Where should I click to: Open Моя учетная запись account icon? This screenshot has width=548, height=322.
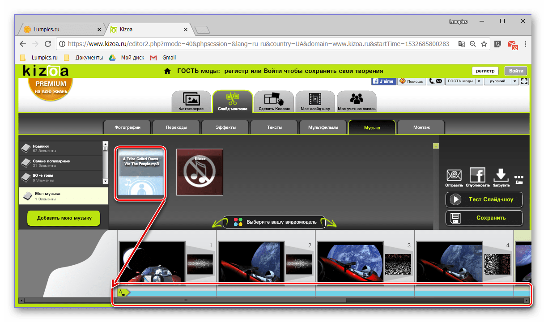[357, 101]
